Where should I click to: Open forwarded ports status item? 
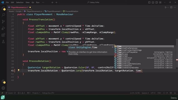[29, 93]
